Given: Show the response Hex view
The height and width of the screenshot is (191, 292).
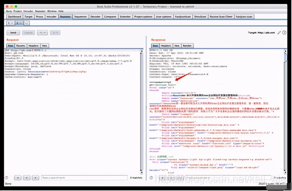Looking at the screenshot, I should pos(177,46).
